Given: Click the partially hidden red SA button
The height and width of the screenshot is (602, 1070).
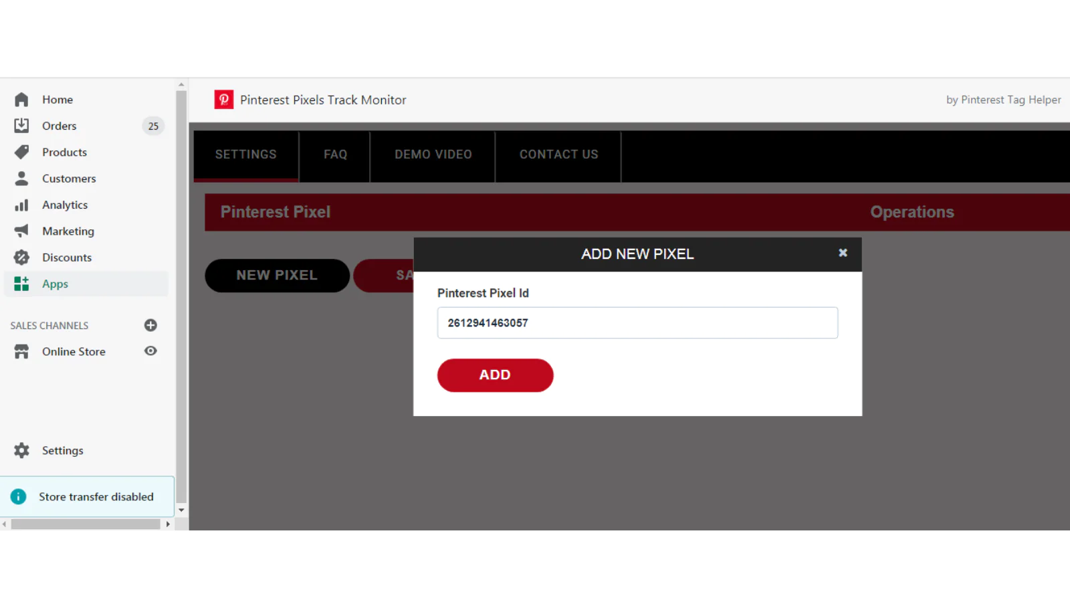Looking at the screenshot, I should (x=384, y=276).
